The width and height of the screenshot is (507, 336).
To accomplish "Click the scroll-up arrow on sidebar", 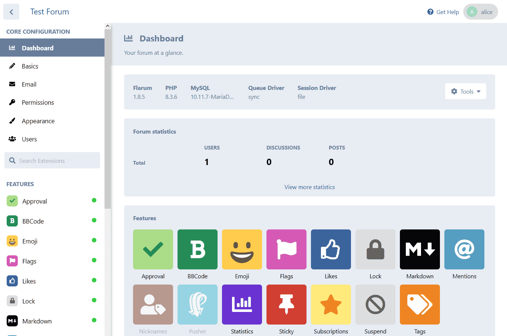I will coord(107,26).
